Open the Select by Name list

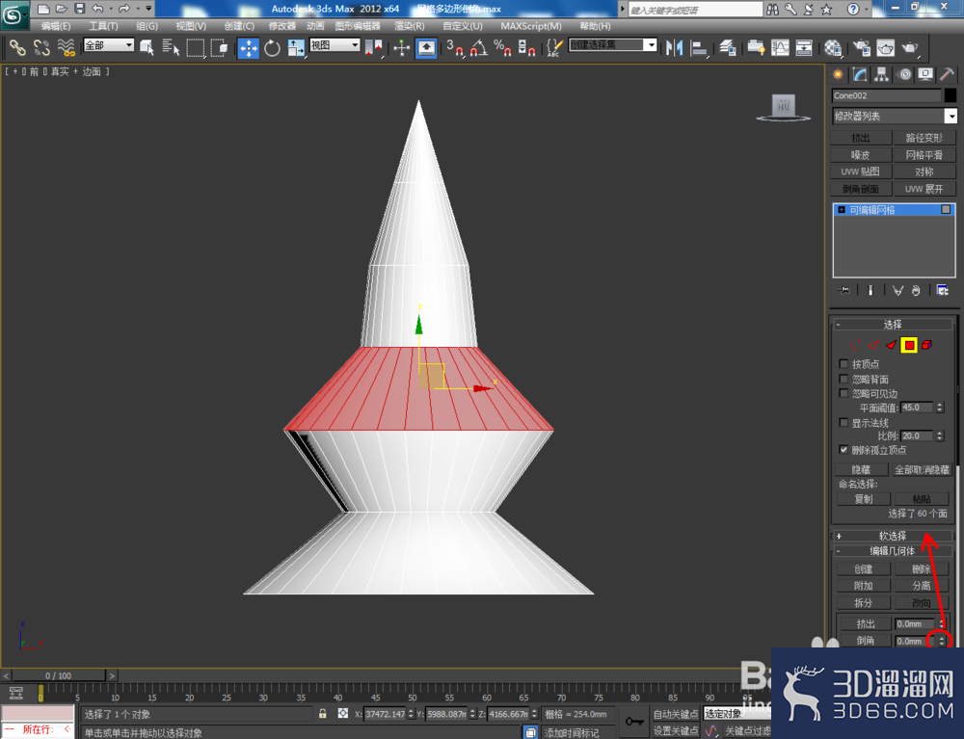(171, 47)
